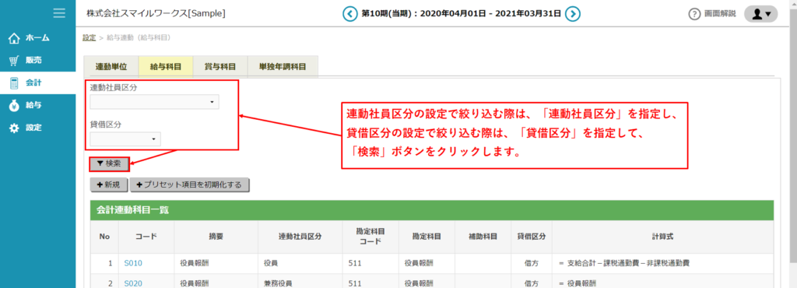Switch to 単独年調科目 tab

(283, 66)
